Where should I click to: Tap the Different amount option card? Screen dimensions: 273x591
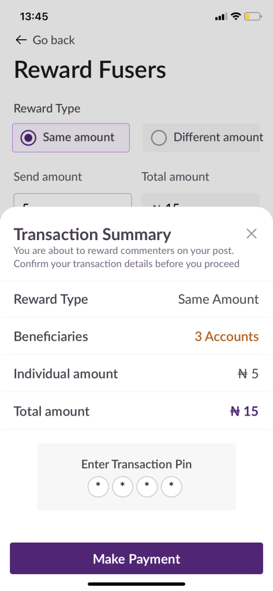(x=201, y=137)
